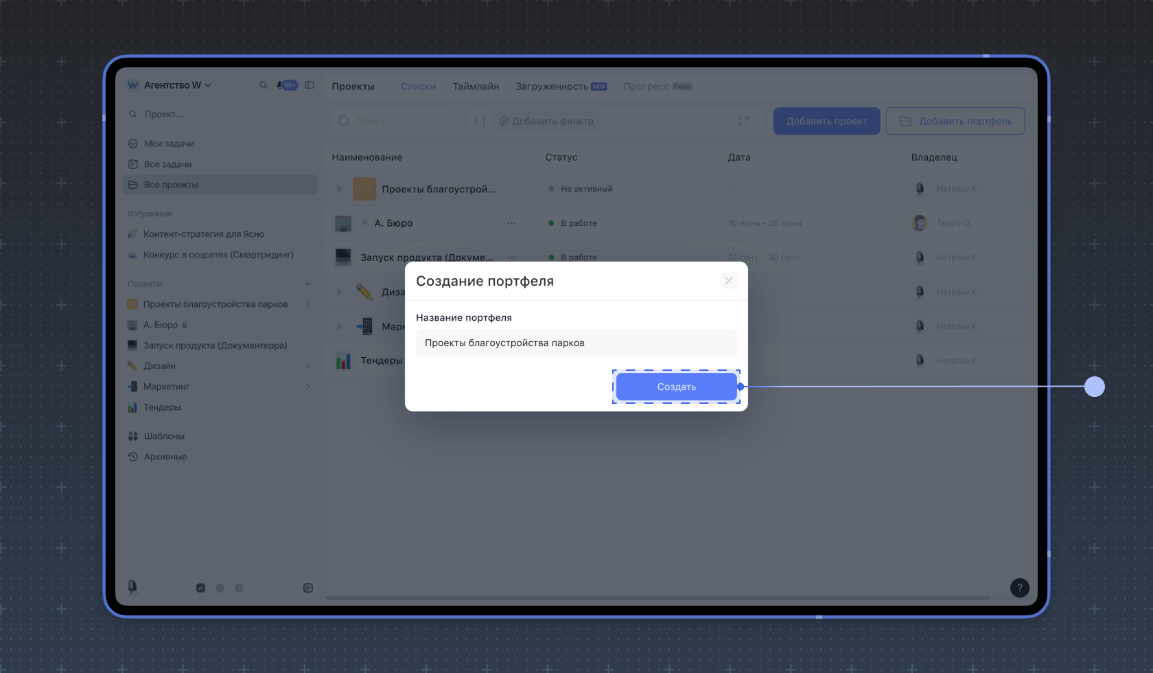The image size is (1153, 673).
Task: Click the Название портфеля input field
Action: (x=576, y=343)
